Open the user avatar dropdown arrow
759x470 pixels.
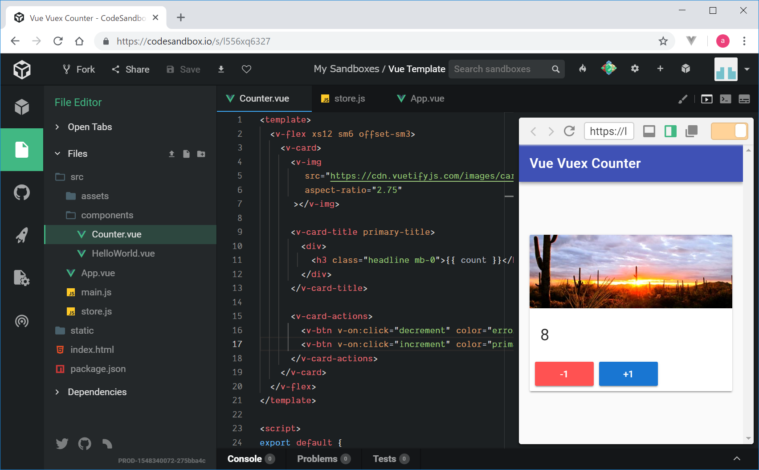(x=747, y=69)
